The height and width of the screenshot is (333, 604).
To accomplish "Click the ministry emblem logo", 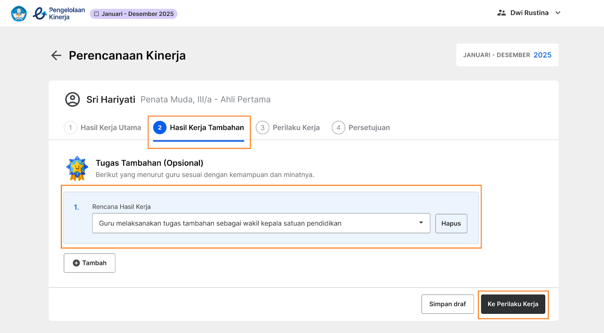I will coord(19,14).
